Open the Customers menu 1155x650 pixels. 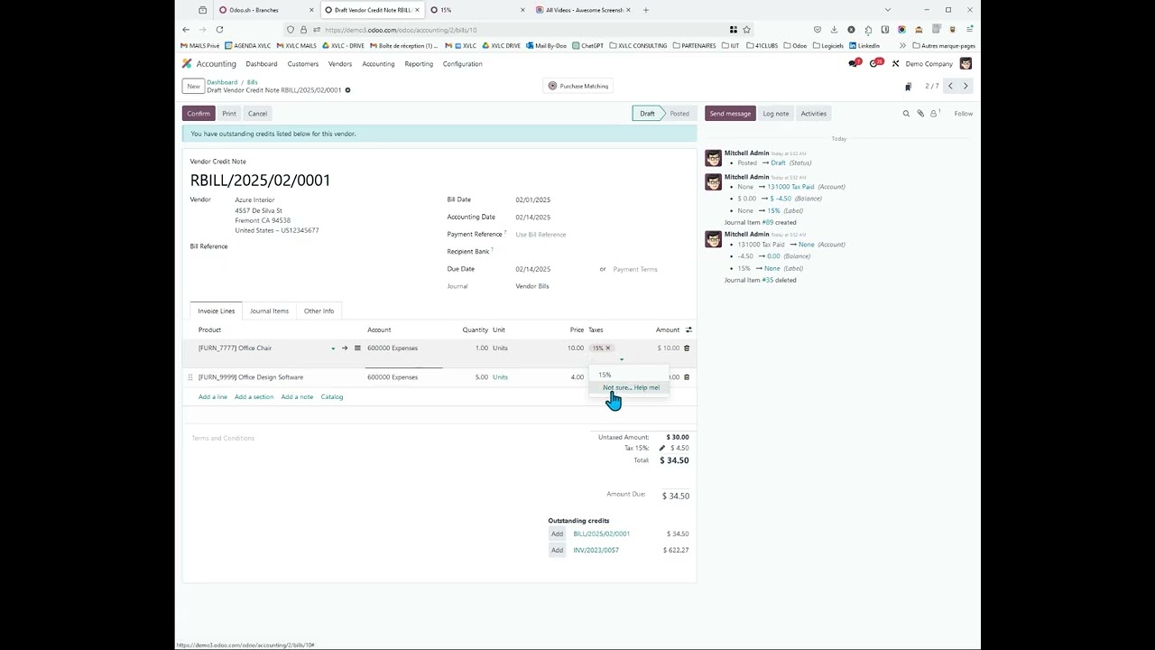click(x=303, y=64)
